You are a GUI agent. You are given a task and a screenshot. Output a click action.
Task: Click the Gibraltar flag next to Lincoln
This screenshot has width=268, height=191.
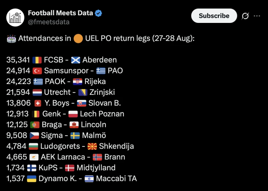pos(74,125)
